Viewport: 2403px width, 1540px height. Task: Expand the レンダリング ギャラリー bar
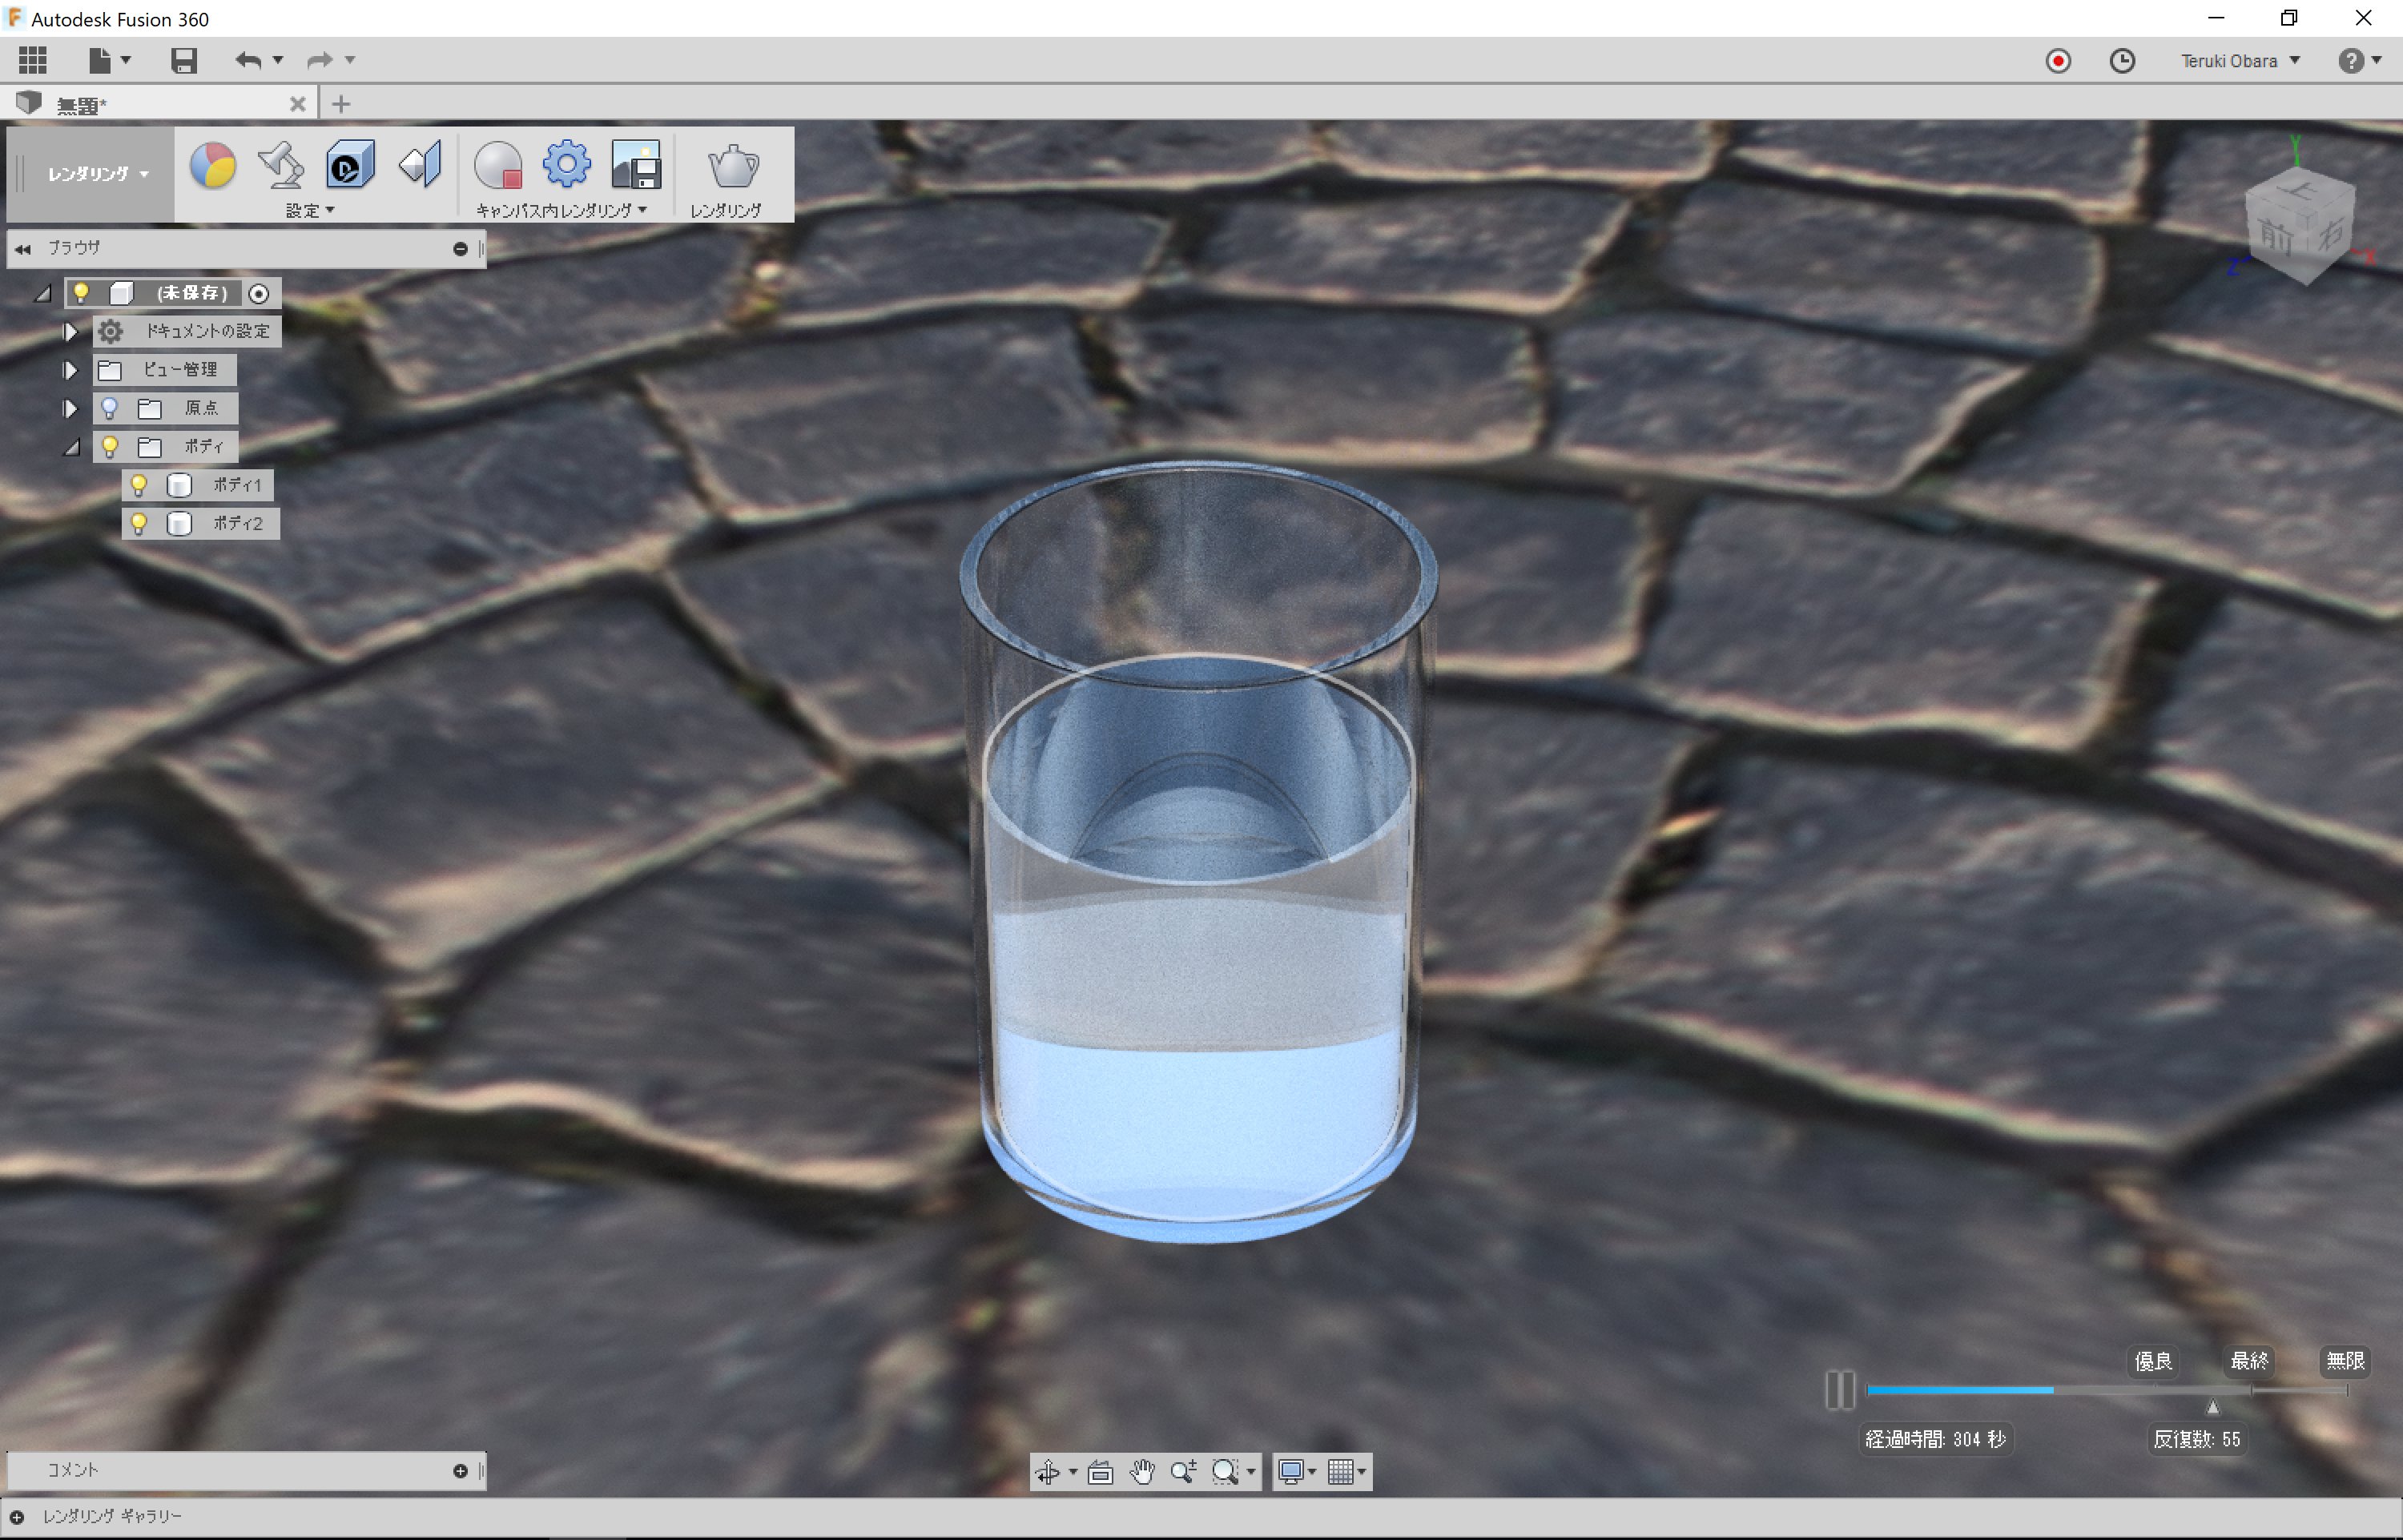click(x=17, y=1517)
